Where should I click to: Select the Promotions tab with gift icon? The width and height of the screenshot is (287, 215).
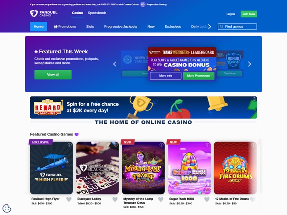click(x=65, y=27)
